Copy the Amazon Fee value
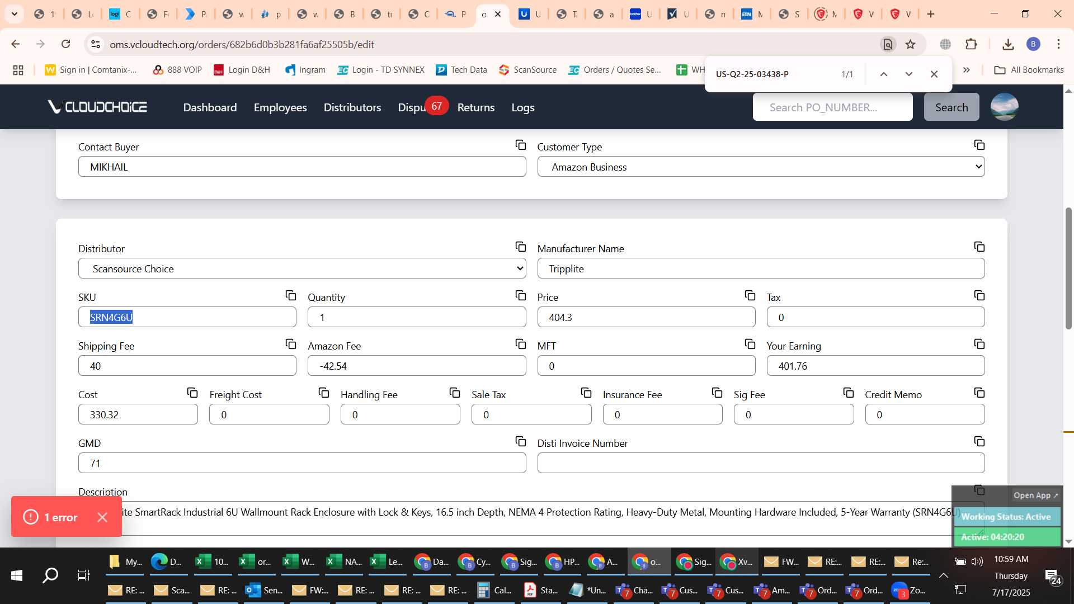This screenshot has height=604, width=1074. (521, 345)
